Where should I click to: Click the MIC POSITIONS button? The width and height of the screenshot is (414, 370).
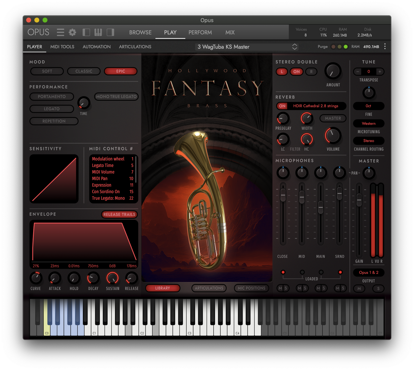[x=251, y=288]
